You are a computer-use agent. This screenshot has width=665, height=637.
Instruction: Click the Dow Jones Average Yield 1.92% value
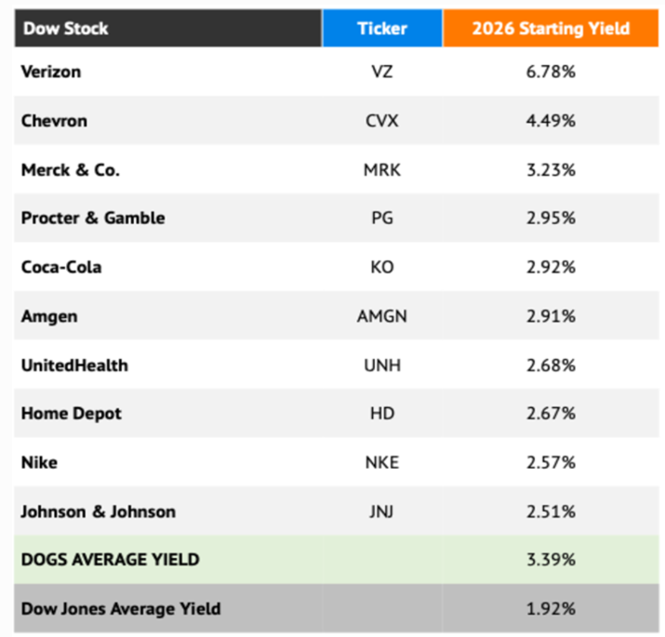coord(551,609)
